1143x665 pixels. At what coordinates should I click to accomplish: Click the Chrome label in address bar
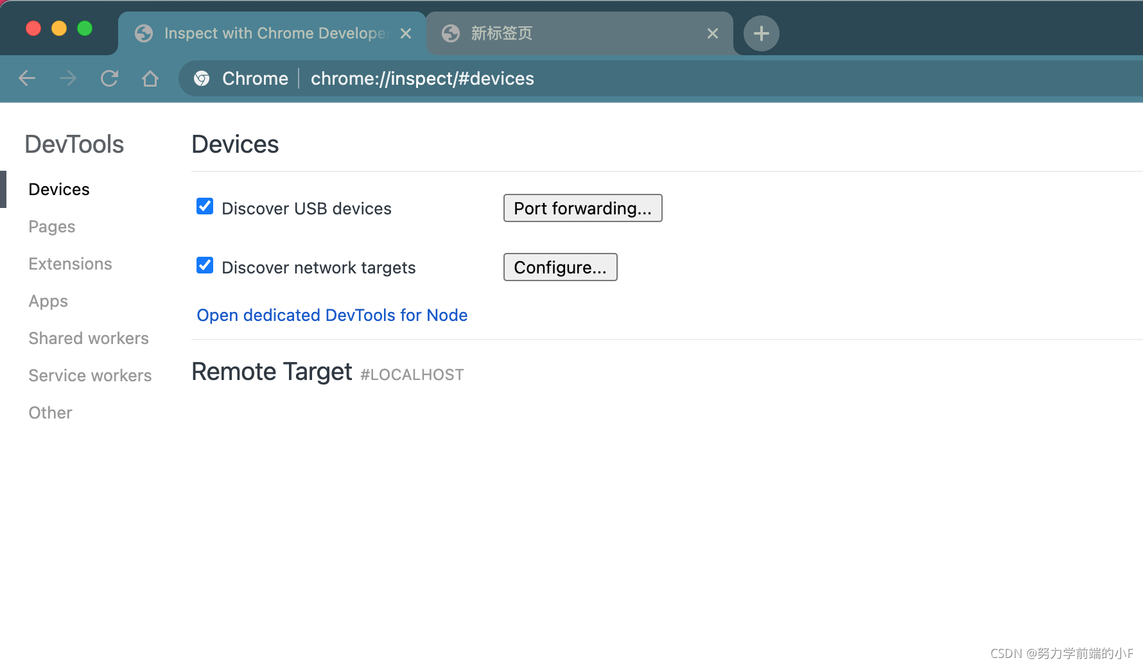pos(255,78)
